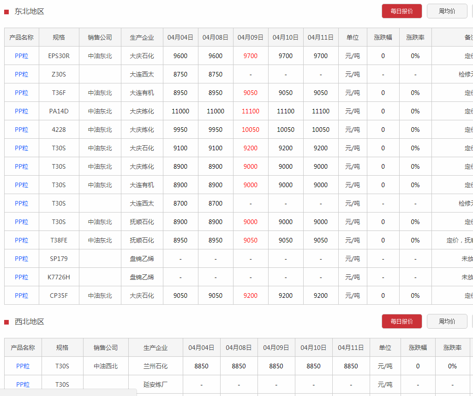Click 中油西北 sales company cell
Screen dimensions: 473x396
pyautogui.click(x=106, y=366)
